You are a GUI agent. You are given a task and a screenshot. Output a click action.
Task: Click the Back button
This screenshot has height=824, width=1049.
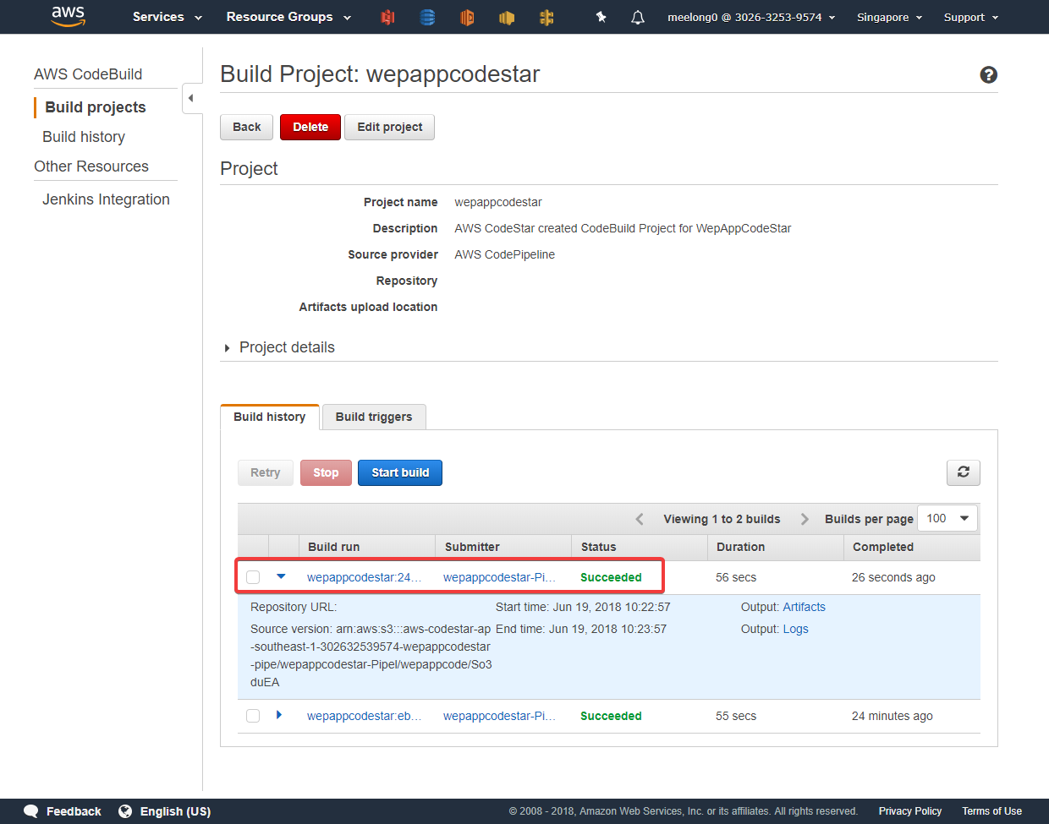(247, 127)
